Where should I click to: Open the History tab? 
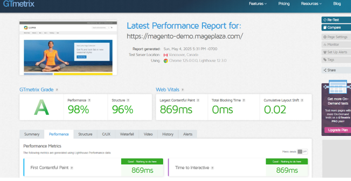point(168,134)
